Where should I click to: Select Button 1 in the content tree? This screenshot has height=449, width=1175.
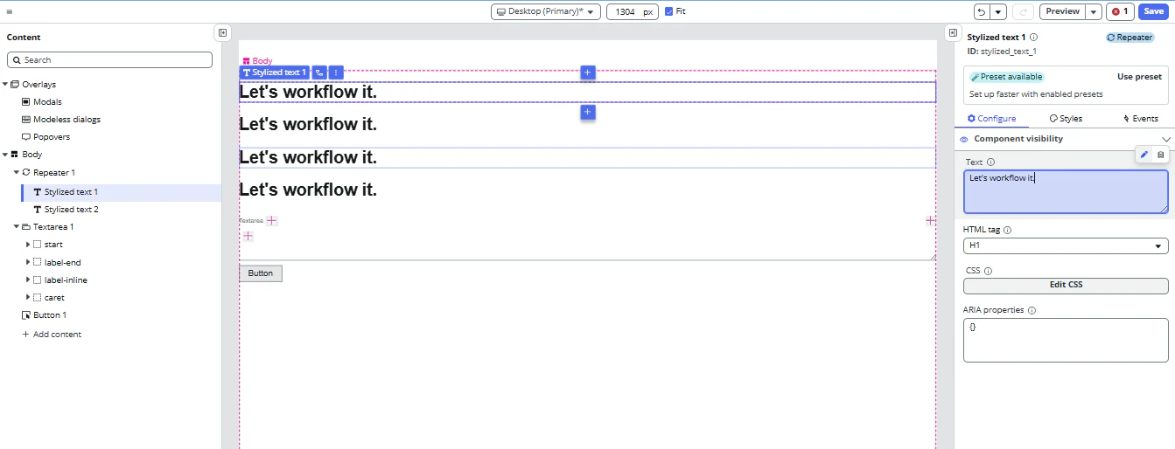(x=50, y=315)
